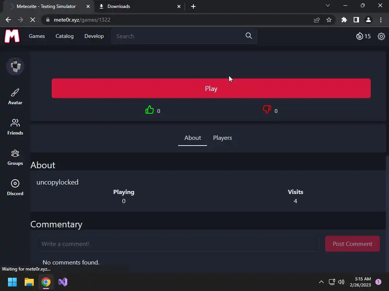Open Visual Studio from taskbar
Screen dimensions: 389x291
(63, 282)
